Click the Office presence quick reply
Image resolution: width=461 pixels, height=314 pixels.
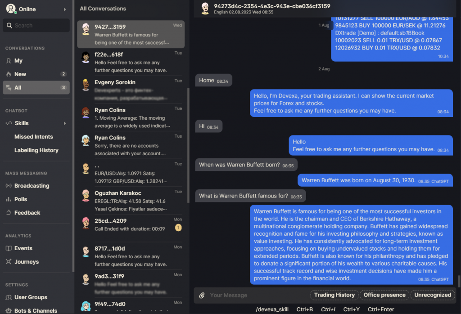pyautogui.click(x=384, y=295)
